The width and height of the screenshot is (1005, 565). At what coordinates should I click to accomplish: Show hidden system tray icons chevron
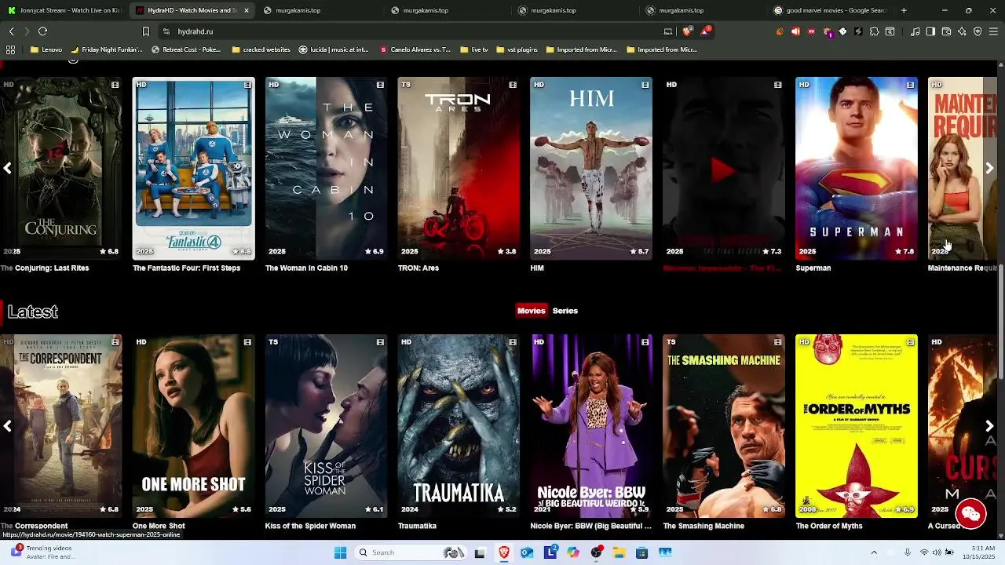click(x=873, y=552)
